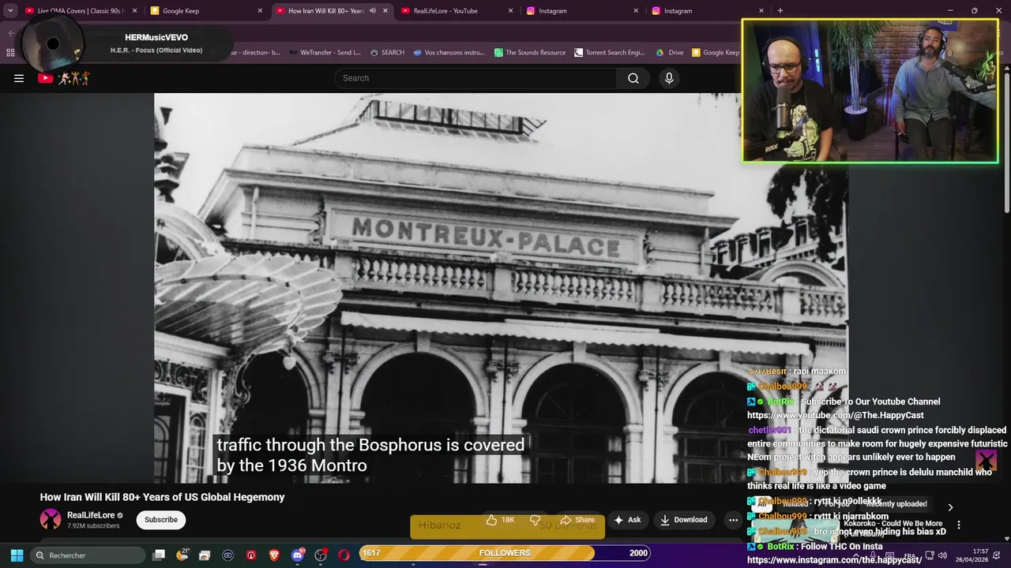1011x568 pixels.
Task: Click the Windows taskbar Rechercher search box
Action: [x=88, y=555]
